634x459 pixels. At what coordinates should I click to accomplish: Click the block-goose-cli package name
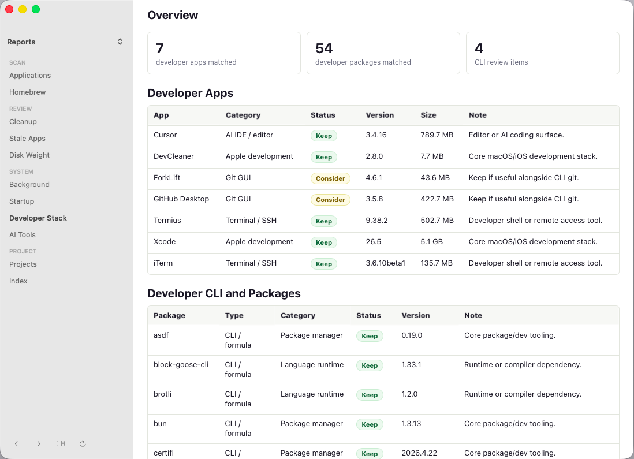click(x=181, y=365)
